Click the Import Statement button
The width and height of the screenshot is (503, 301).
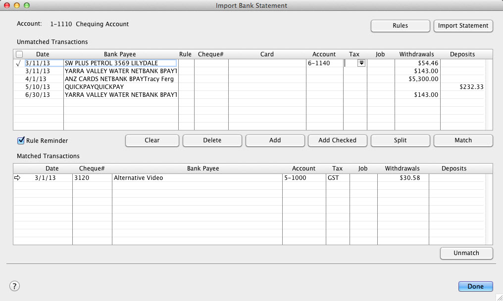[x=463, y=26]
